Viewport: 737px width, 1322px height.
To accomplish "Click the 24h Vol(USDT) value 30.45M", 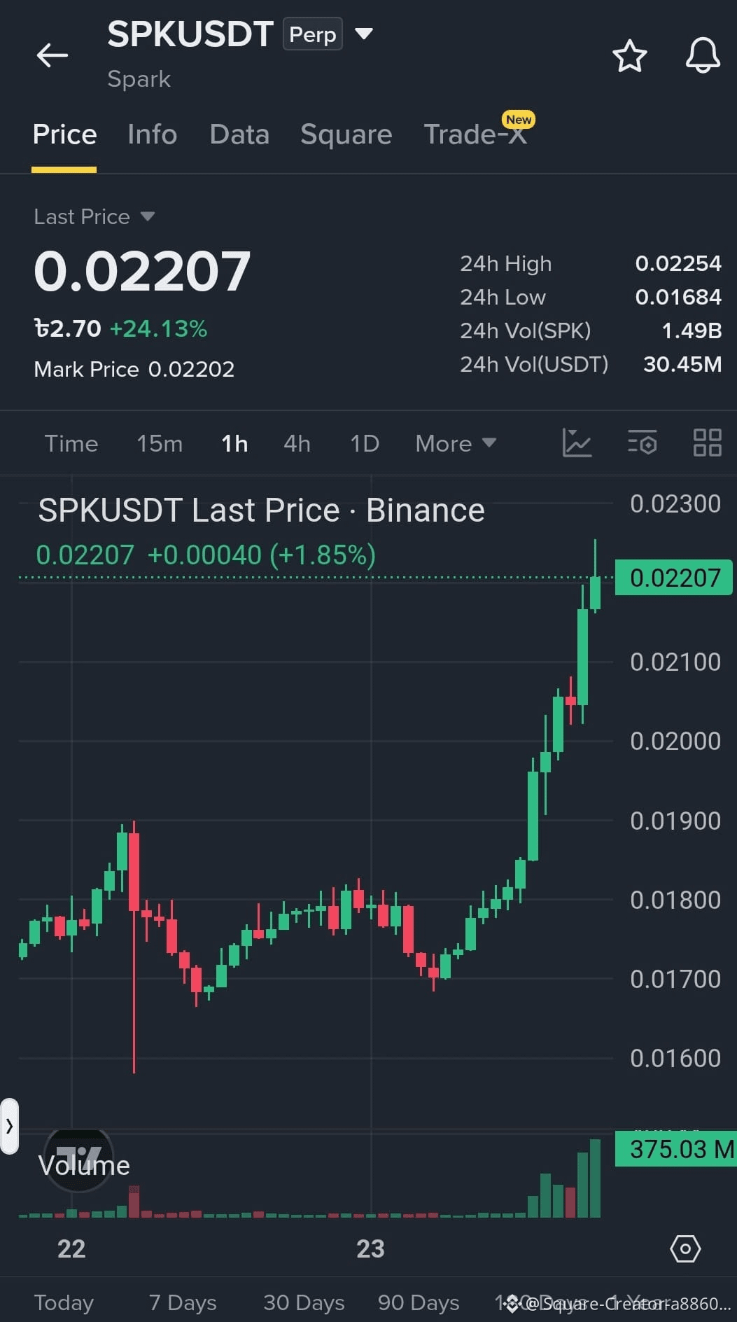I will (682, 364).
